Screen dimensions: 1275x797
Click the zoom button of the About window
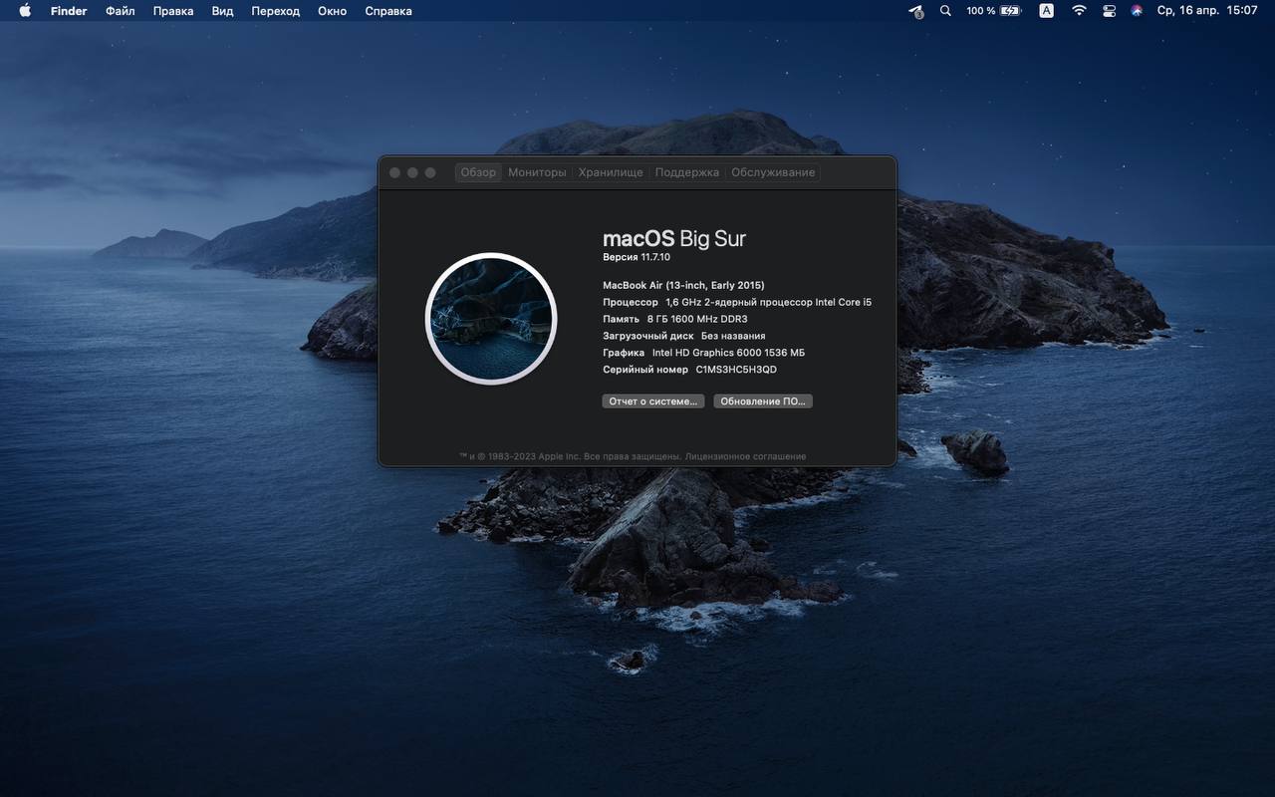click(430, 172)
